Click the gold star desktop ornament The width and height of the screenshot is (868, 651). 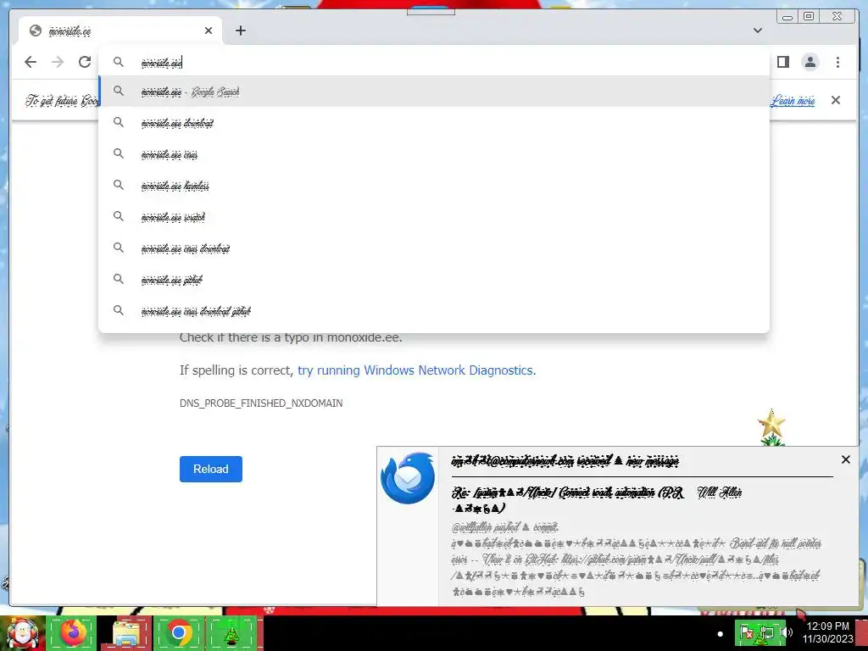pyautogui.click(x=771, y=425)
